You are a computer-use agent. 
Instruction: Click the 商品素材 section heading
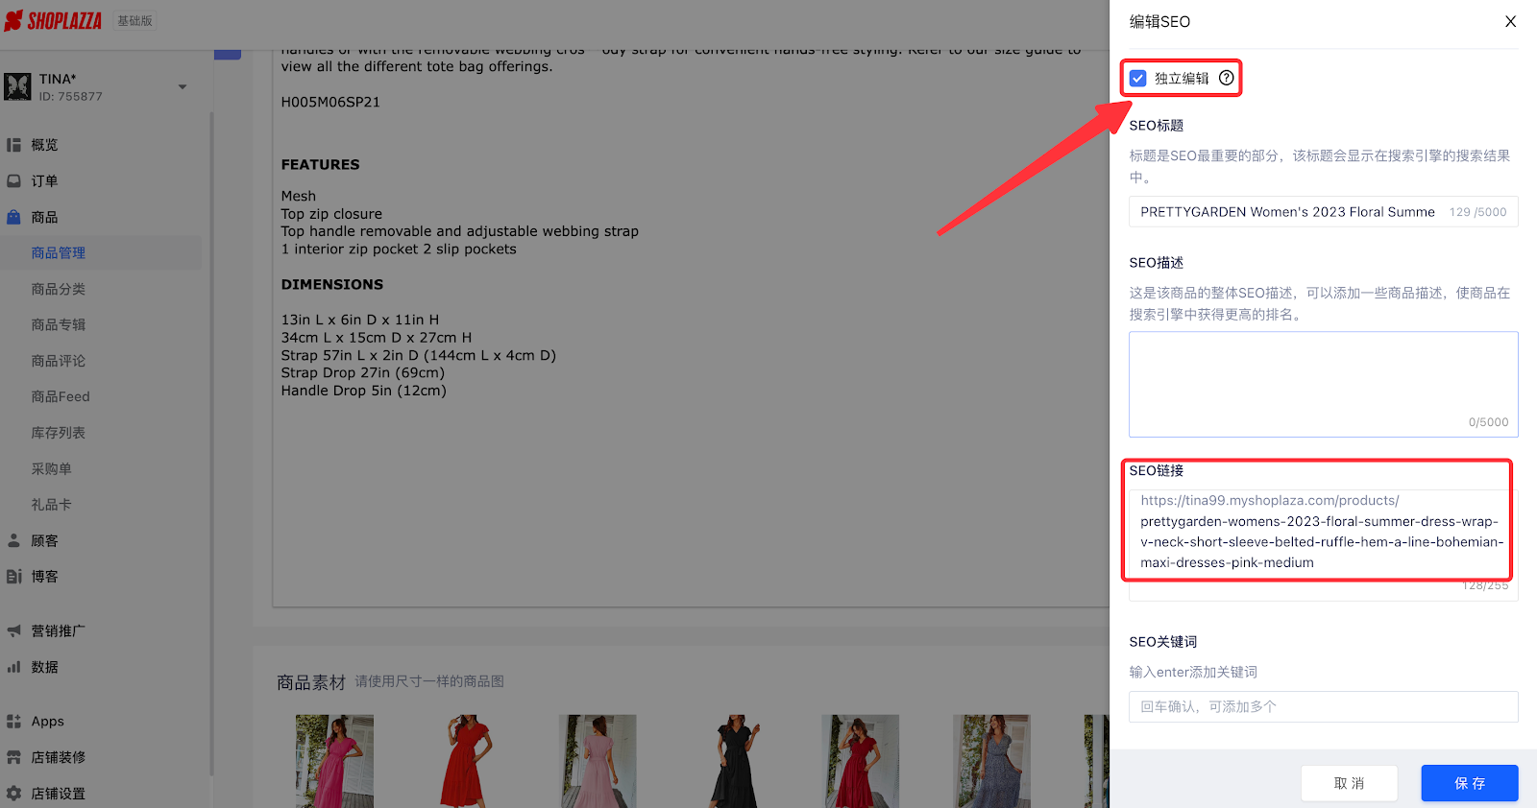[311, 682]
